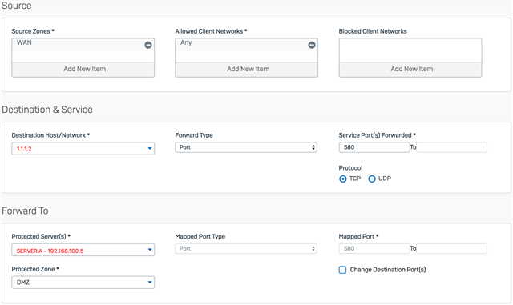The image size is (513, 305).
Task: Open Protected Zone dropdown showing DMZ
Action: (83, 283)
